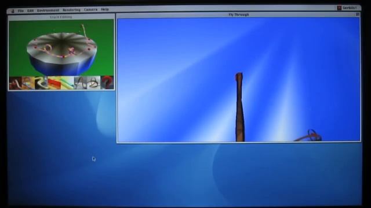Click the tall brown tower in Fly Through

tap(239, 107)
